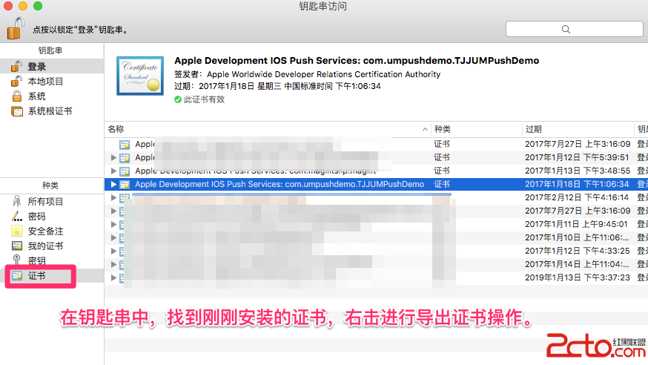Expand row expiring 2017年1月11日 上午9:45:01
Image resolution: width=648 pixels, height=365 pixels.
click(113, 225)
